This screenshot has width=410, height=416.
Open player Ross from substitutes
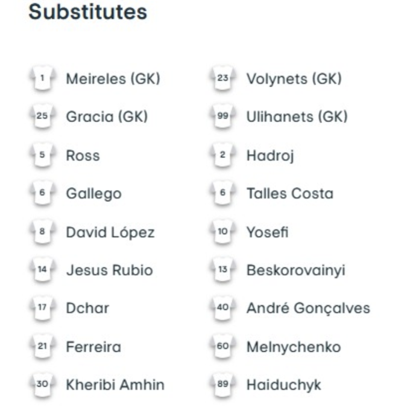point(83,156)
